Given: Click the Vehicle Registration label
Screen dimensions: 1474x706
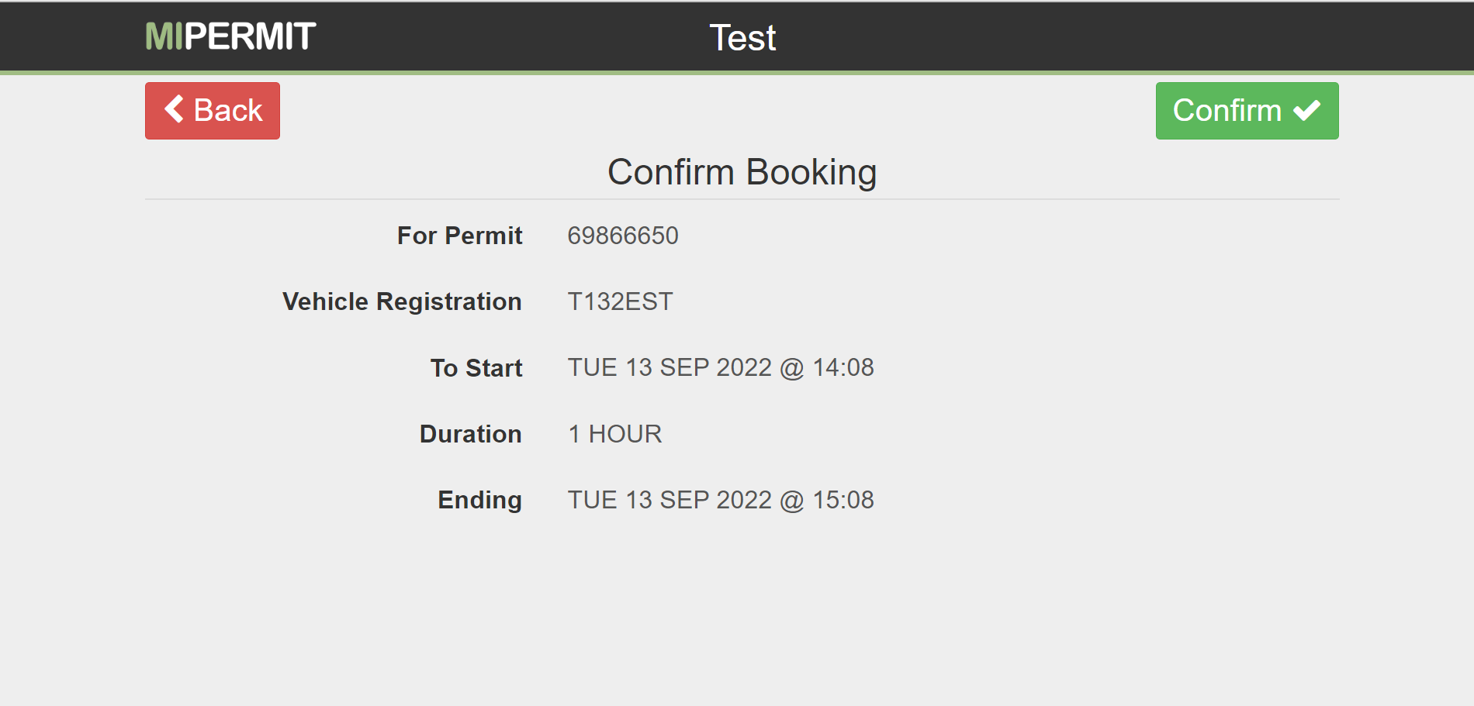Looking at the screenshot, I should tap(402, 301).
